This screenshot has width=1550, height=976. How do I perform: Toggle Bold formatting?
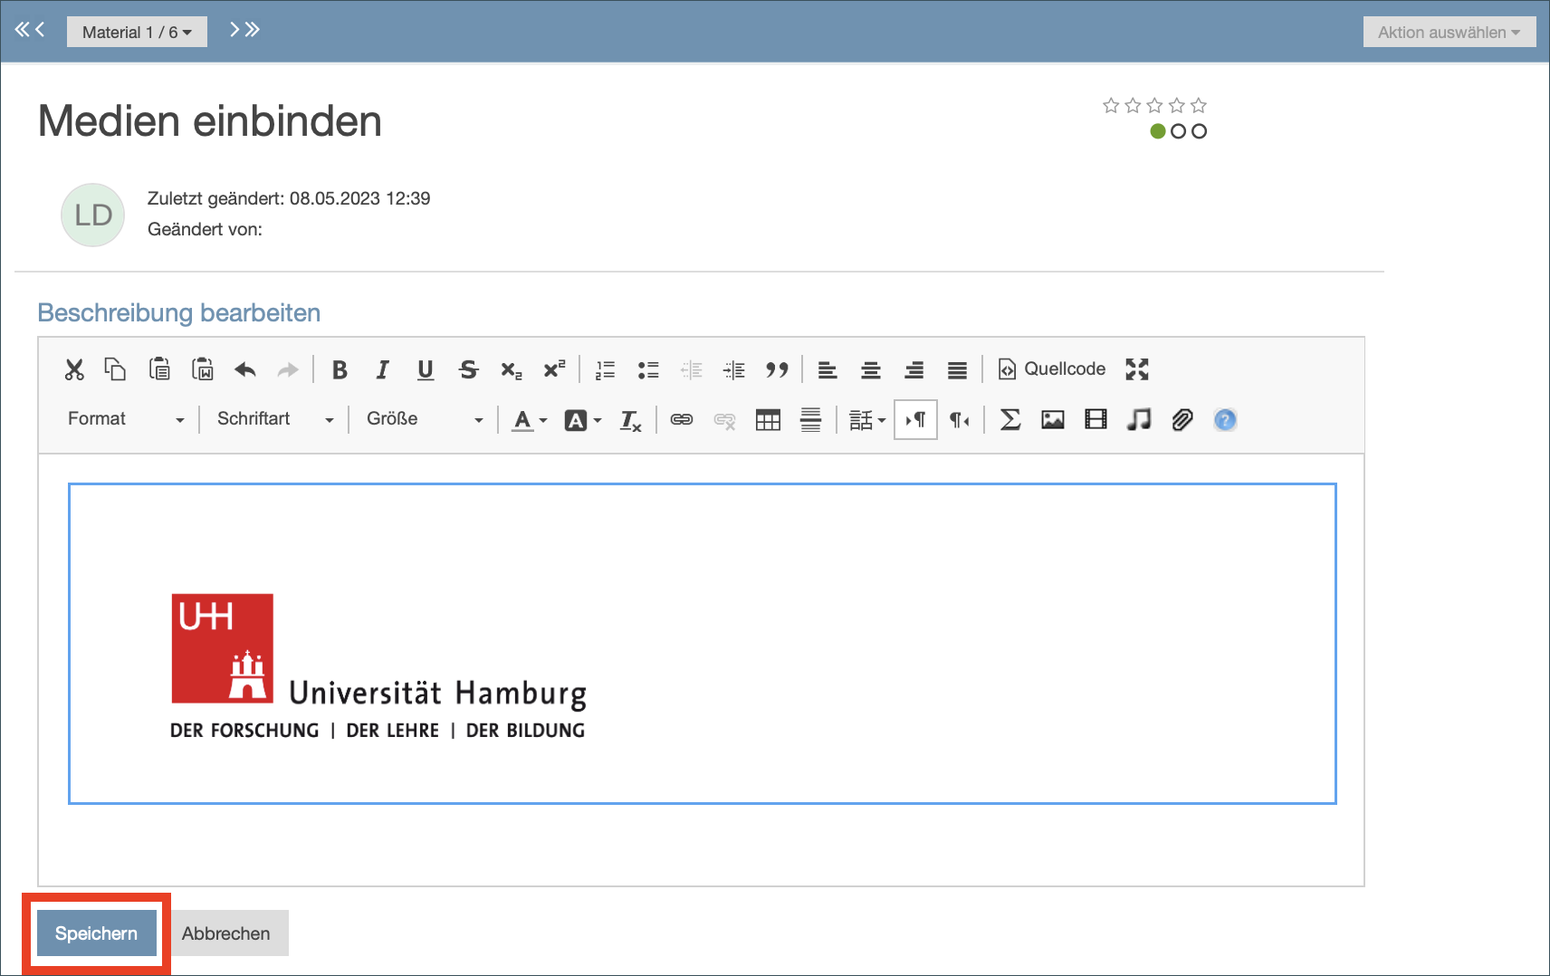[x=340, y=369]
